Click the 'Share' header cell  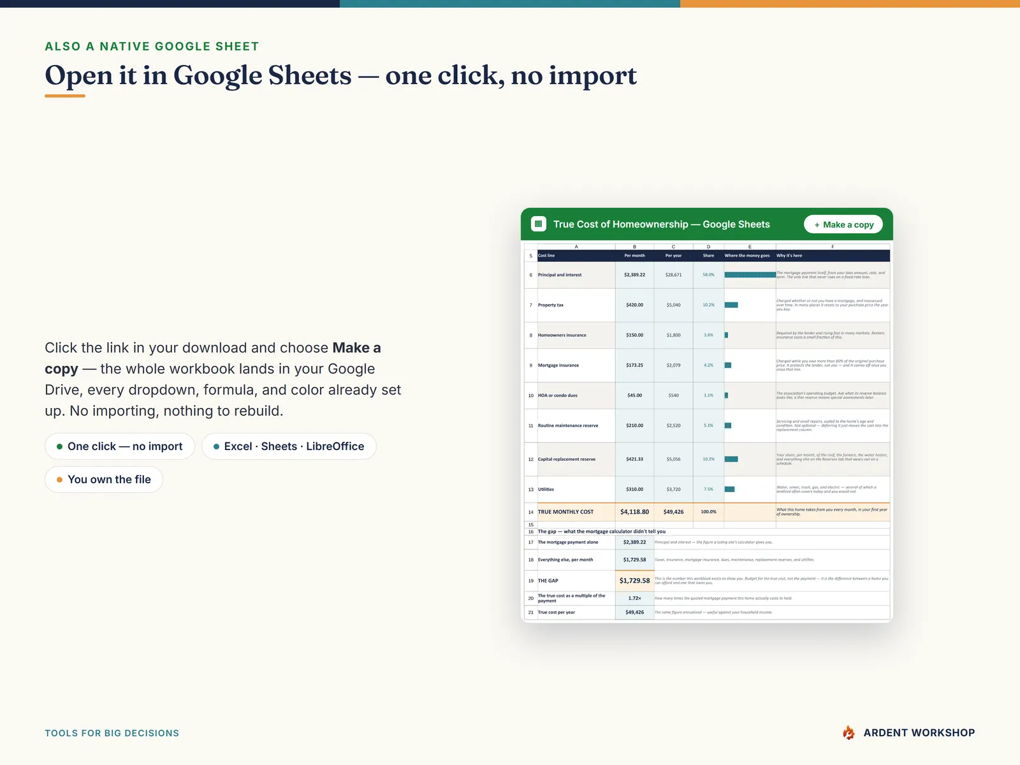coord(708,256)
